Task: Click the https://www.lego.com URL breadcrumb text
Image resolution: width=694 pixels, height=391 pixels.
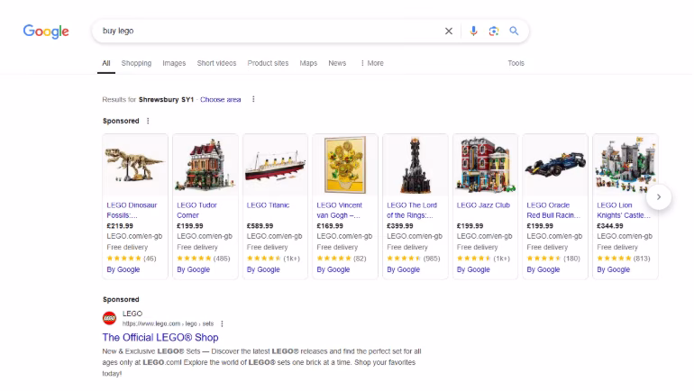Action: [168, 323]
